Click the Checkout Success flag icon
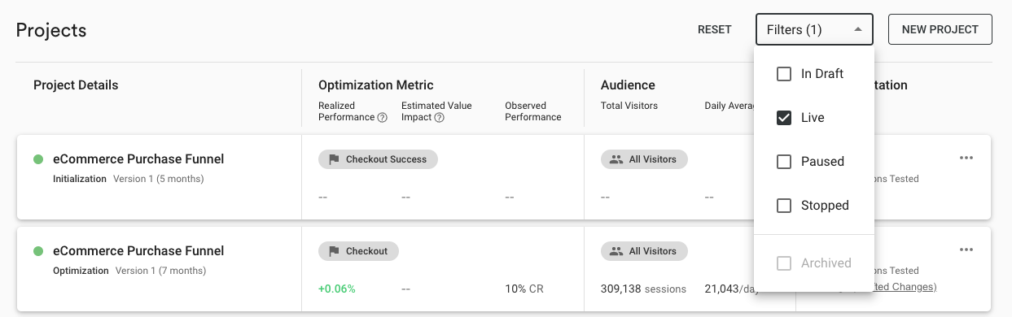The image size is (1012, 317). tap(334, 159)
